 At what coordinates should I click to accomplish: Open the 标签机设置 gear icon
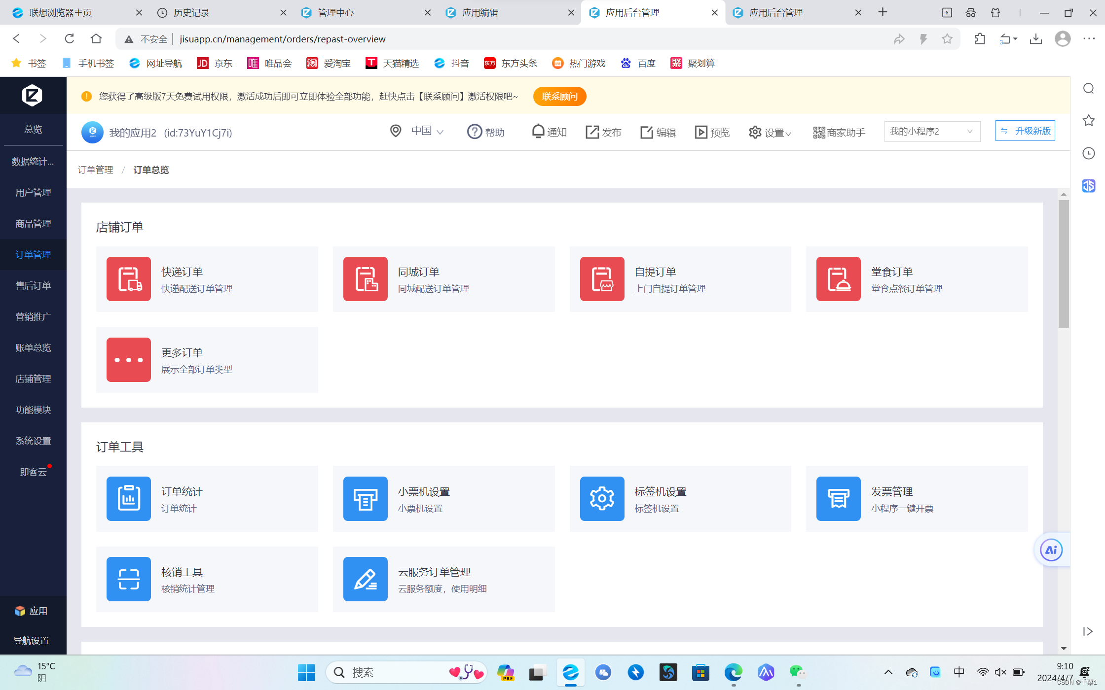point(602,498)
